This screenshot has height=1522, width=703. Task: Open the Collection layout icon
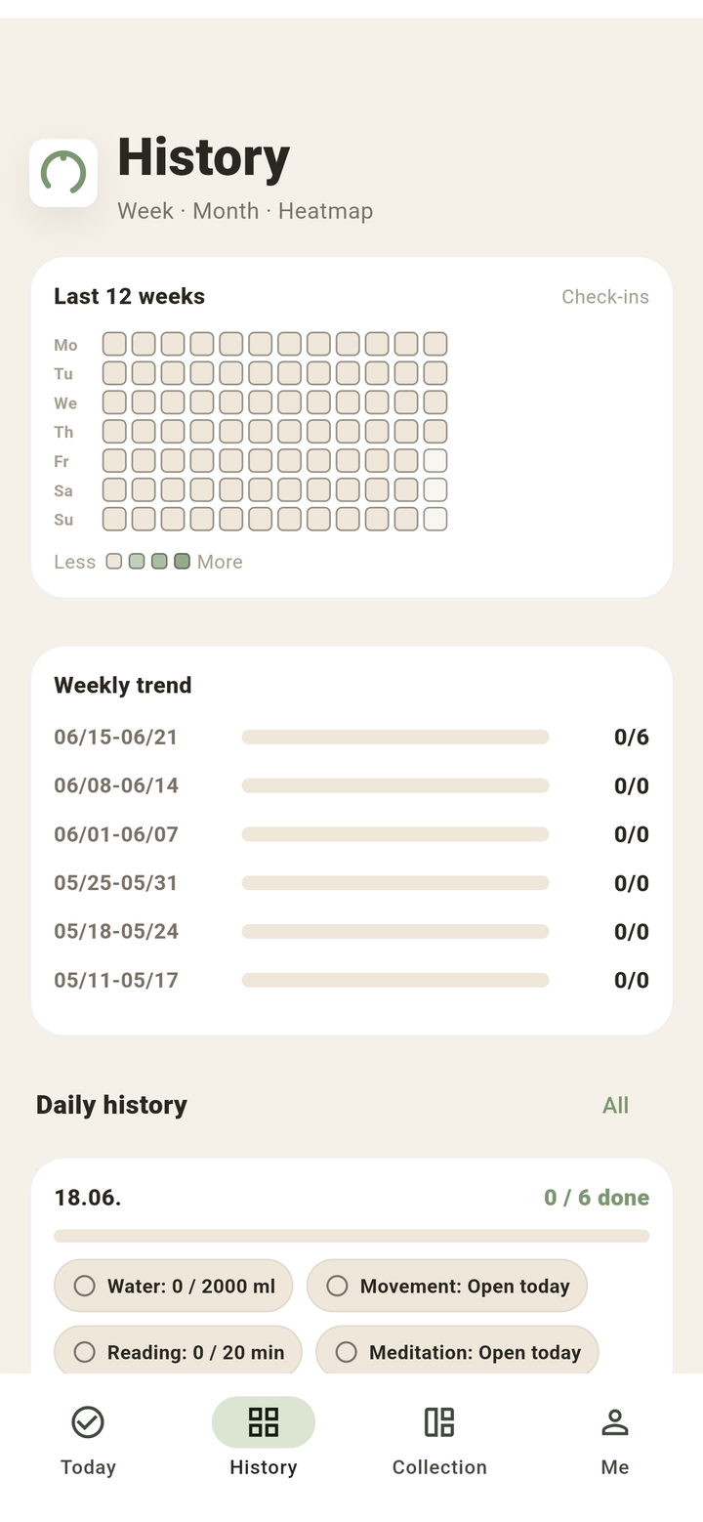439,1422
